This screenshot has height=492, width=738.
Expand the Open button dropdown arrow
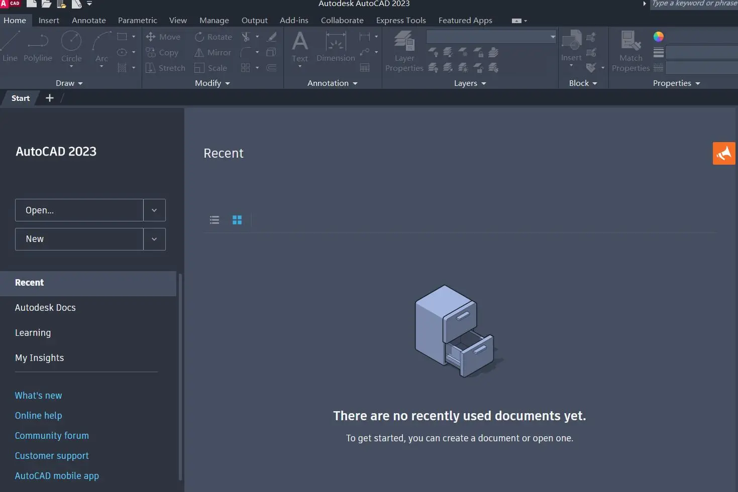[154, 210]
